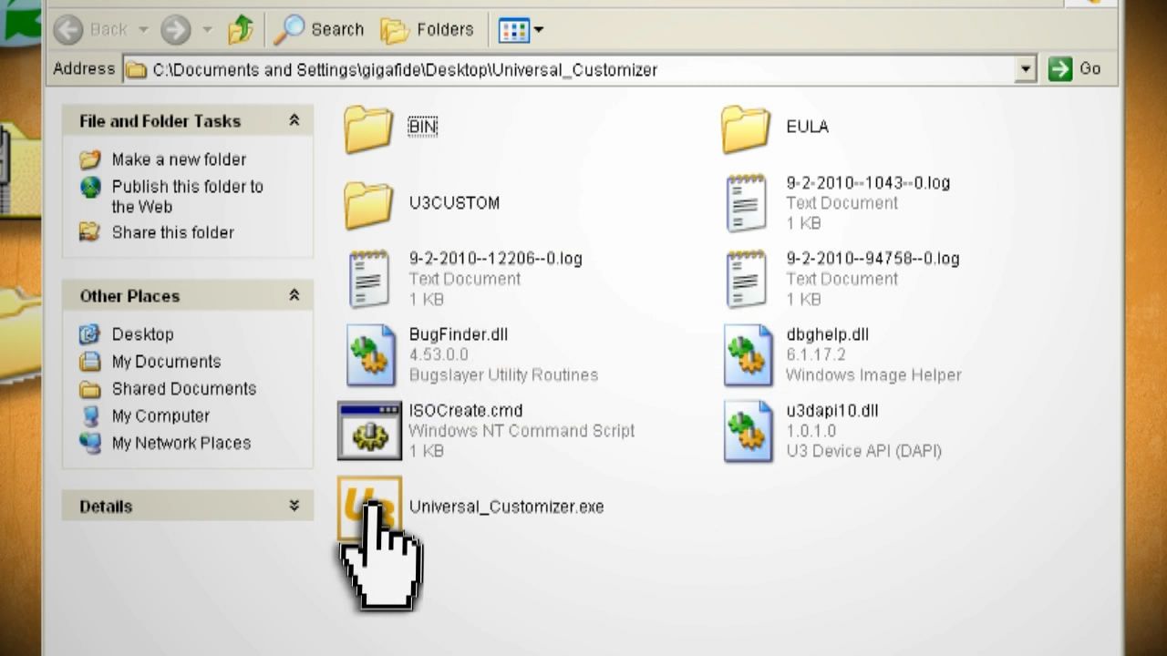This screenshot has width=1167, height=656.
Task: Select the Universal_Customizer.exe file name
Action: (x=506, y=507)
